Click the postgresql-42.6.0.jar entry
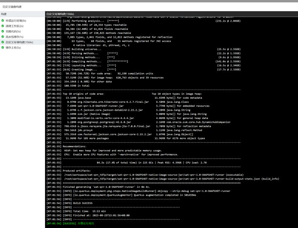The image size is (298, 228). 99,122
